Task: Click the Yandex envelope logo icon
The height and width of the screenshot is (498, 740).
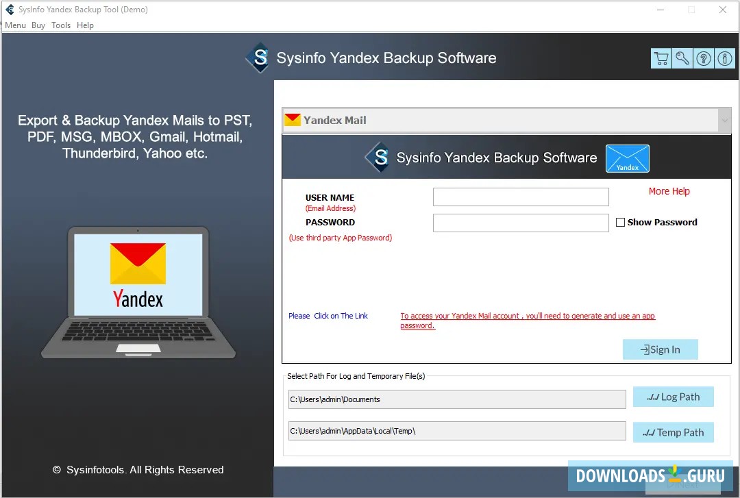Action: [627, 158]
